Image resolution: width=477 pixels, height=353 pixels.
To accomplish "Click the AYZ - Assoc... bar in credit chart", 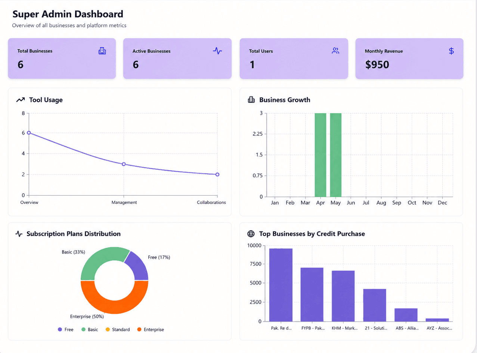I will pyautogui.click(x=437, y=320).
